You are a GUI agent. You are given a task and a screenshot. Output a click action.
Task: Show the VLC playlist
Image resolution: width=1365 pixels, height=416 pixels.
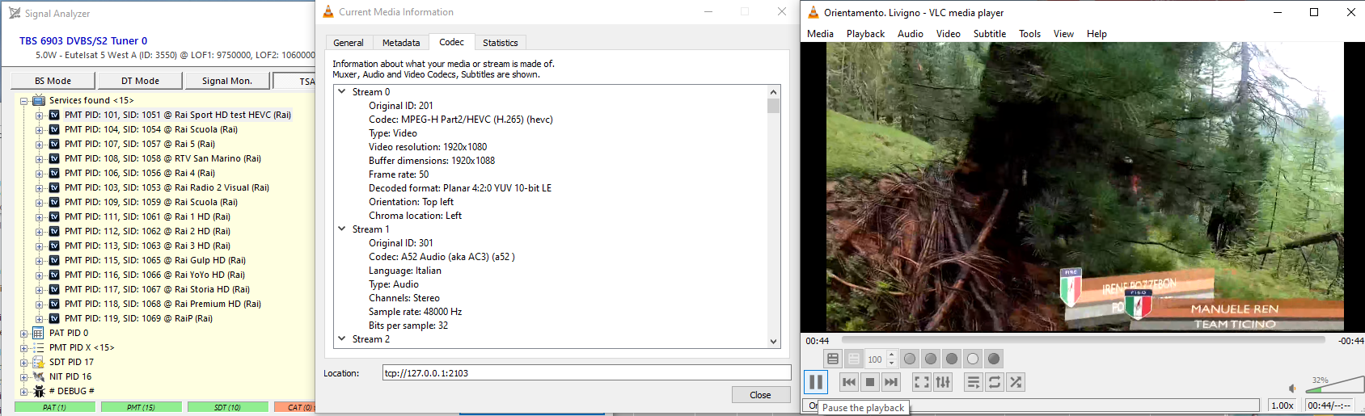pyautogui.click(x=974, y=382)
